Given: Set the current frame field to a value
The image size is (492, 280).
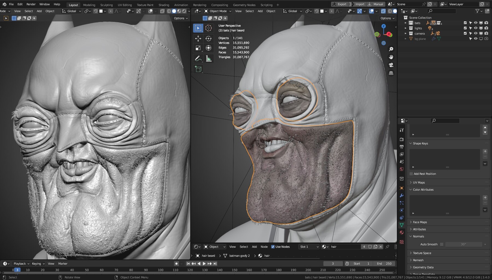Looking at the screenshot, I should click(333, 264).
